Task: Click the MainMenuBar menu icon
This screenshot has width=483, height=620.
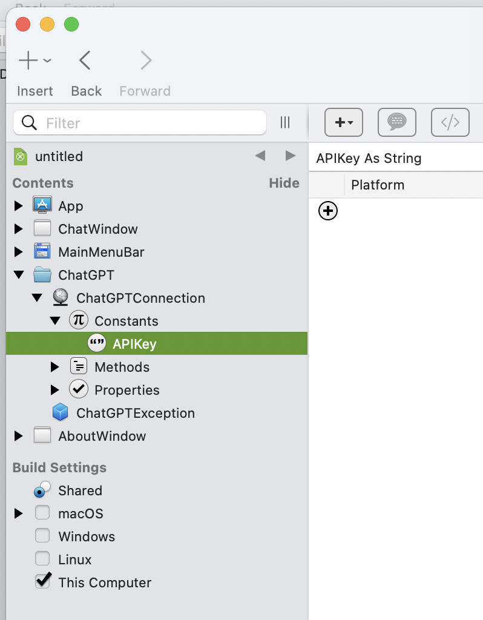Action: (x=42, y=251)
